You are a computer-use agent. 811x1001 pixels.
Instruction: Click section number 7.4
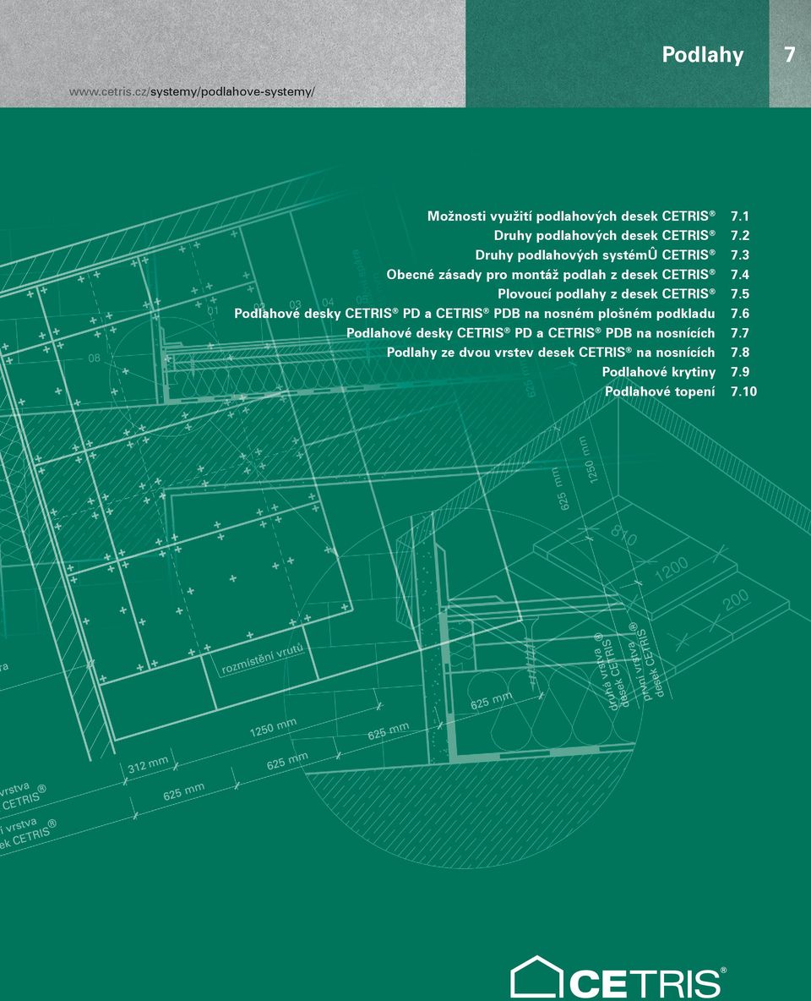pyautogui.click(x=739, y=275)
